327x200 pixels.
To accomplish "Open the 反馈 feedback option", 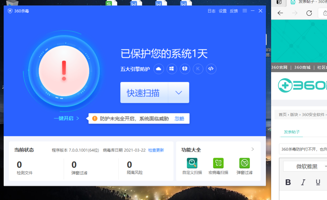I will pyautogui.click(x=234, y=11).
